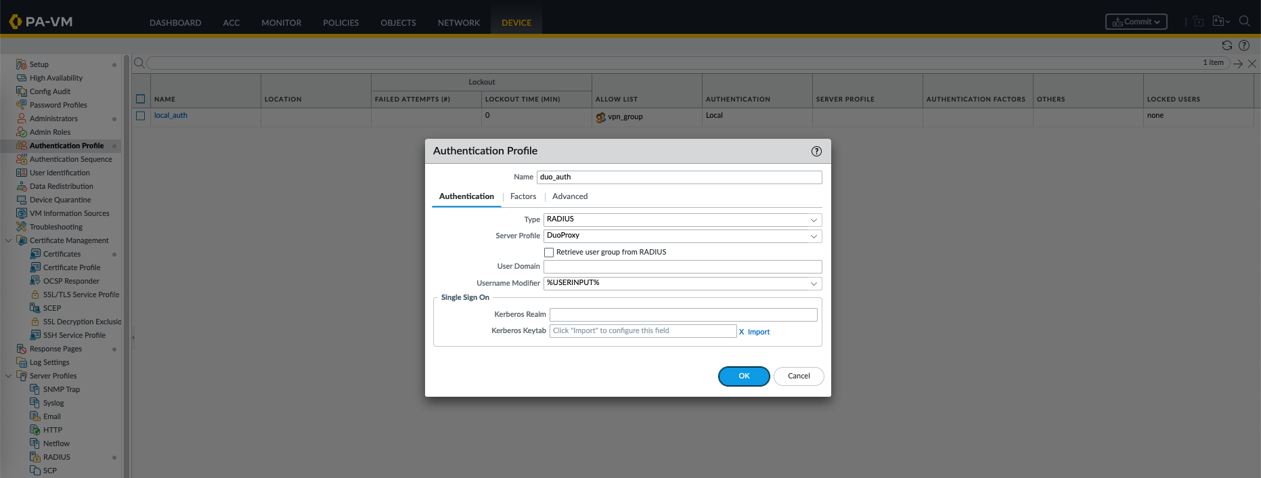Click the Log Settings icon in sidebar
1261x478 pixels.
point(22,362)
